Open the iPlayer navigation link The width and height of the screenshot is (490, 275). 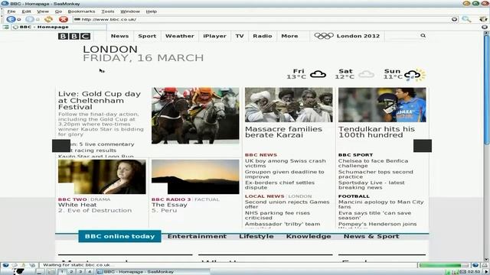[x=214, y=36]
